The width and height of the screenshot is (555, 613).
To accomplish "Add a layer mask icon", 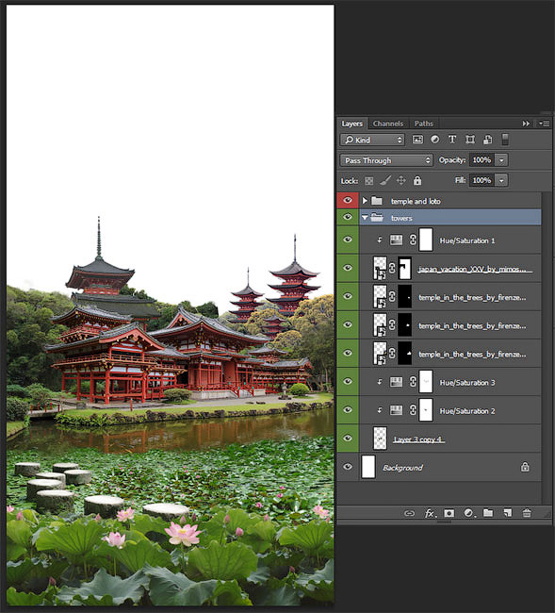I will coord(449,513).
